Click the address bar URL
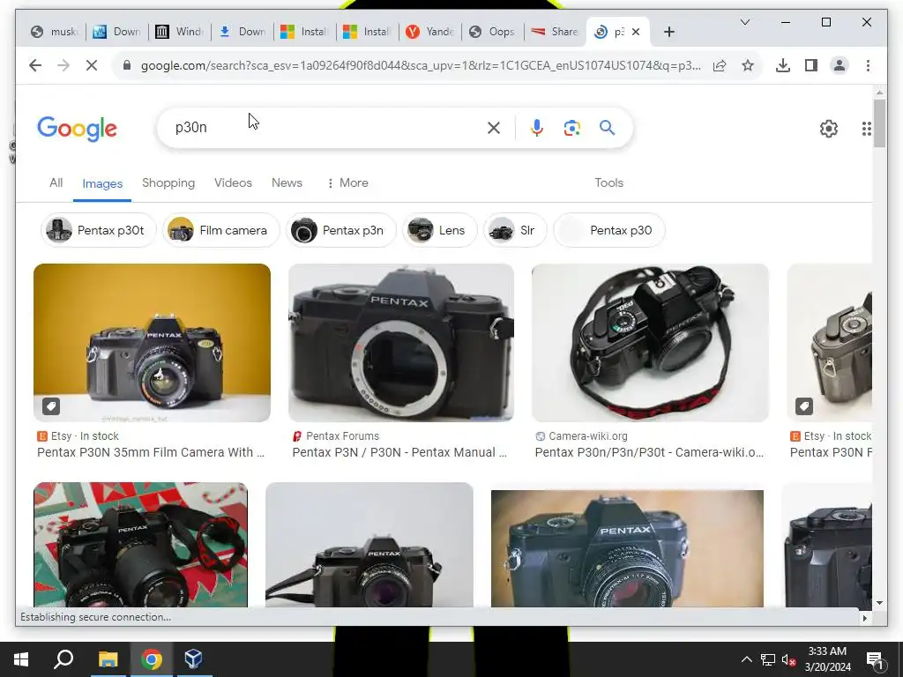The image size is (903, 677). (421, 65)
